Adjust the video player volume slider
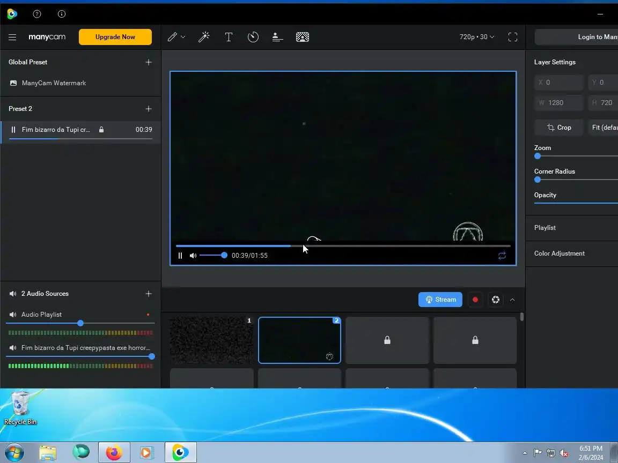Image resolution: width=618 pixels, height=463 pixels. (213, 255)
